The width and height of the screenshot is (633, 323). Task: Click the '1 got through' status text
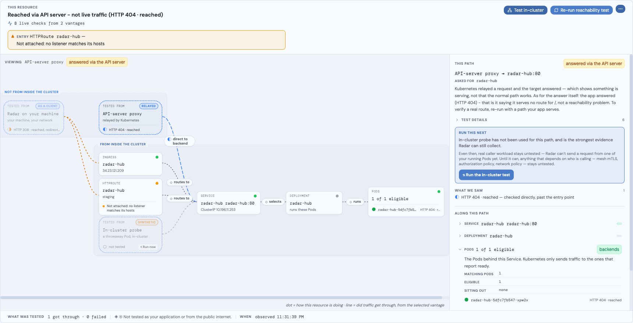tap(63, 317)
